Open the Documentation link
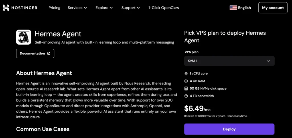 [x=33, y=53]
